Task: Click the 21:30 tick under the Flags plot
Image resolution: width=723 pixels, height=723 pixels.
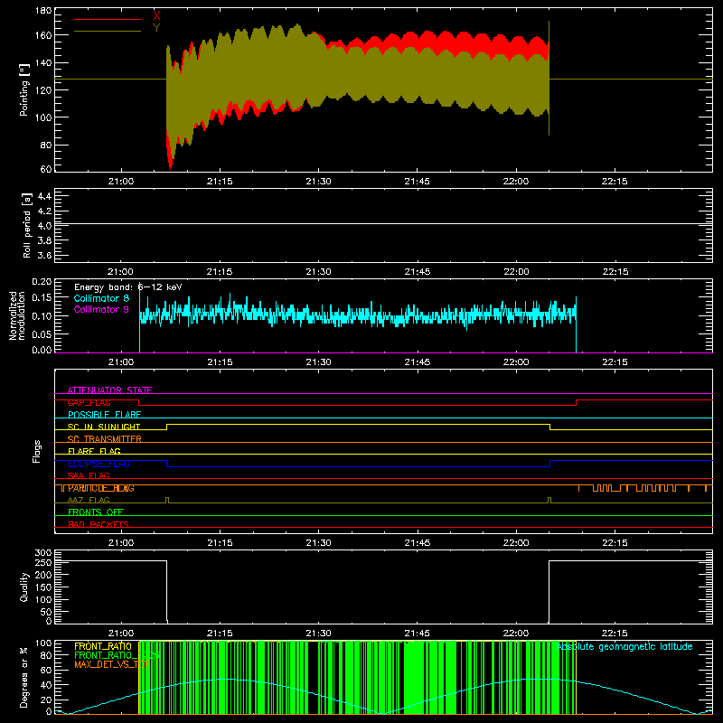Action: pyautogui.click(x=318, y=543)
